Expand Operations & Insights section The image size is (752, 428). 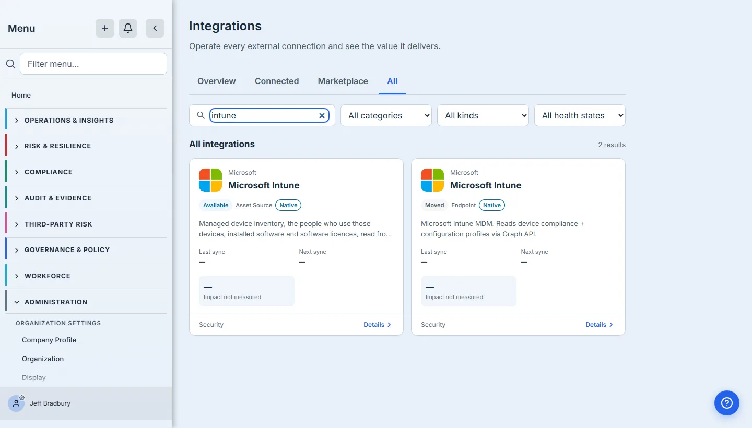tap(86, 120)
